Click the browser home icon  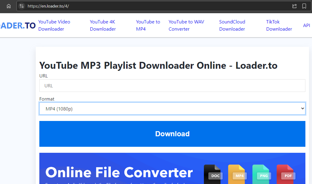[8, 6]
